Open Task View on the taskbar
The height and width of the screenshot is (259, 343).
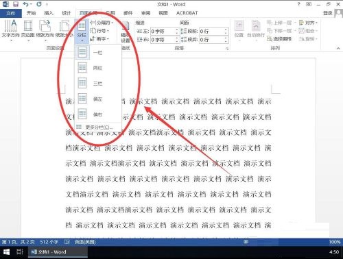20,252
